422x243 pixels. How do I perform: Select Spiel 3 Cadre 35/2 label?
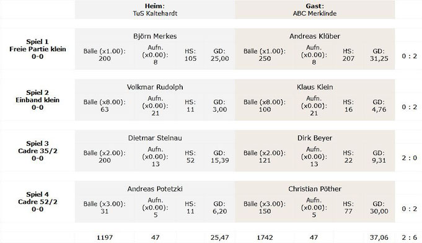pos(38,151)
